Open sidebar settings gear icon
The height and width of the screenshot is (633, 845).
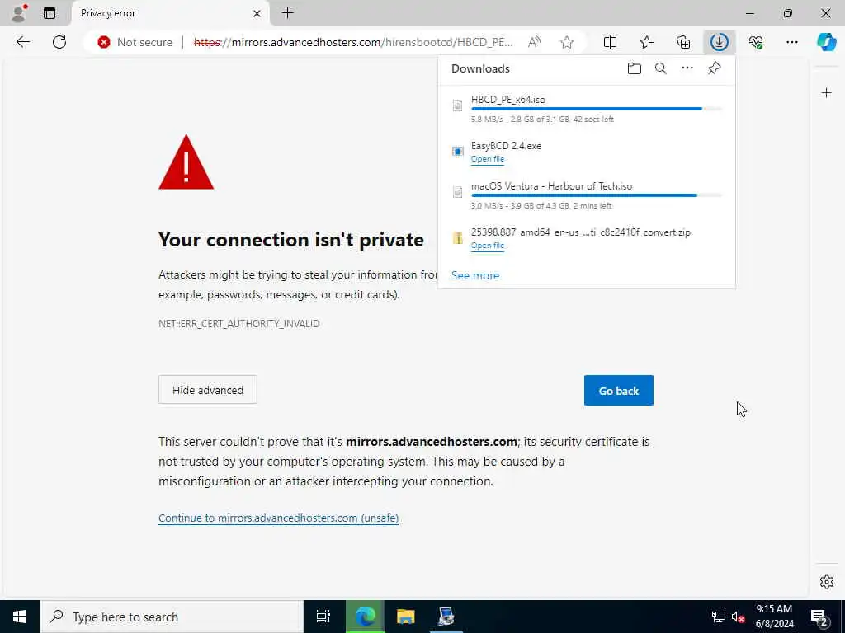click(x=827, y=582)
